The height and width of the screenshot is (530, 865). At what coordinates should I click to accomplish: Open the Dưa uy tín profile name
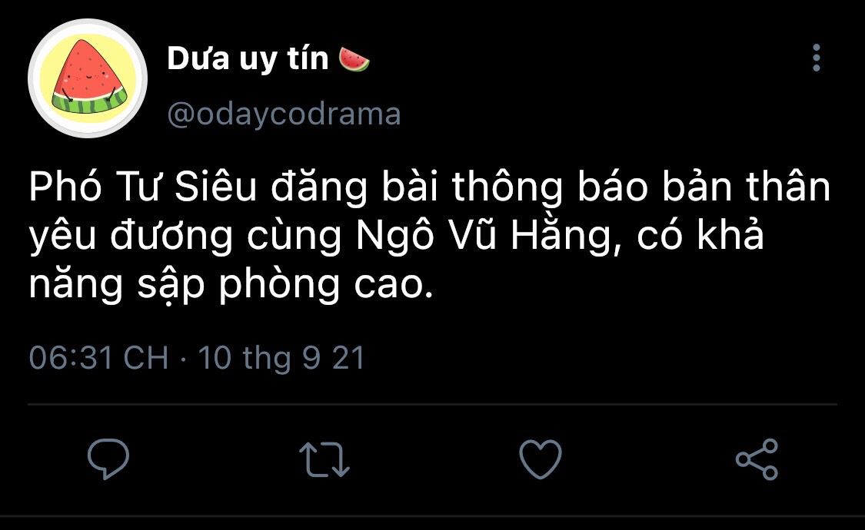[248, 59]
